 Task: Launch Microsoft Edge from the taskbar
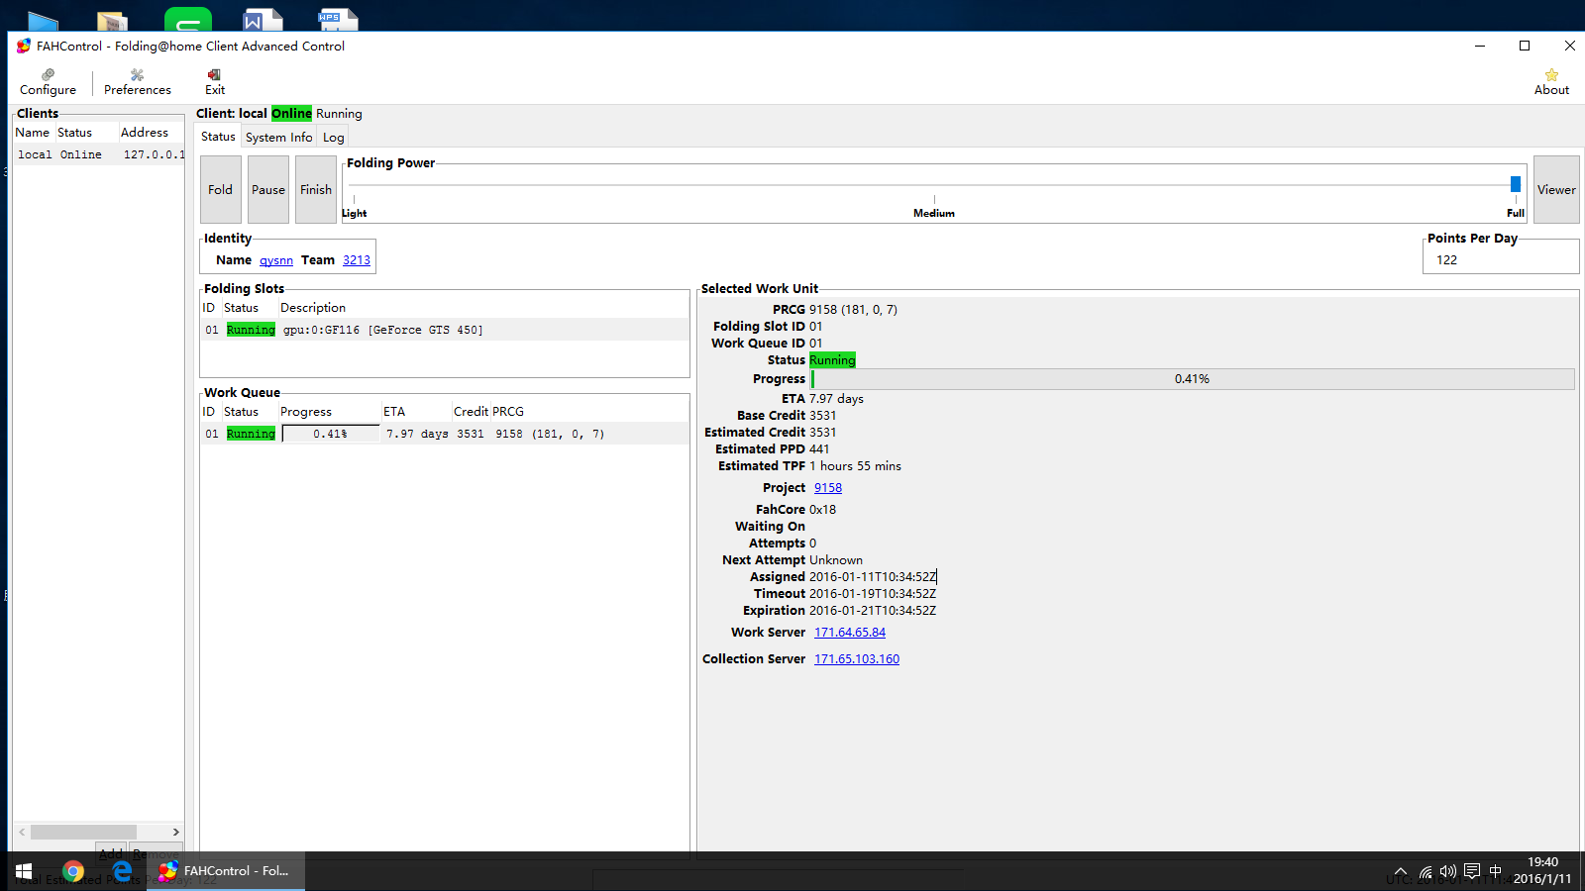[122, 871]
